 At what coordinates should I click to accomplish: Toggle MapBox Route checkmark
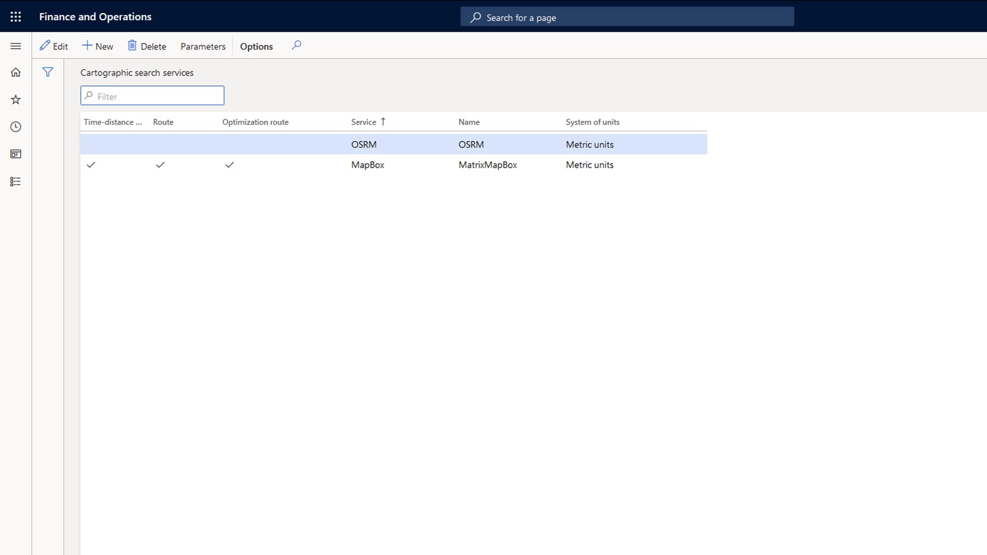pyautogui.click(x=160, y=165)
